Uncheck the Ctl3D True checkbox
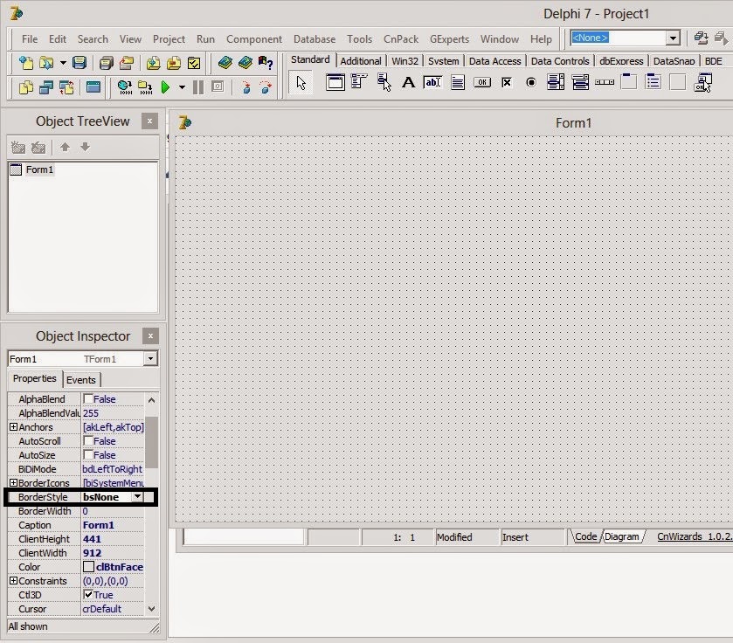Viewport: 733px width, 643px height. pyautogui.click(x=88, y=595)
